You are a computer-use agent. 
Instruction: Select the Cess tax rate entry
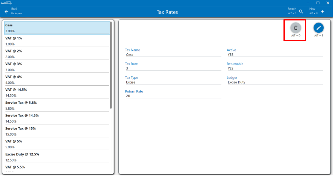coord(57,28)
